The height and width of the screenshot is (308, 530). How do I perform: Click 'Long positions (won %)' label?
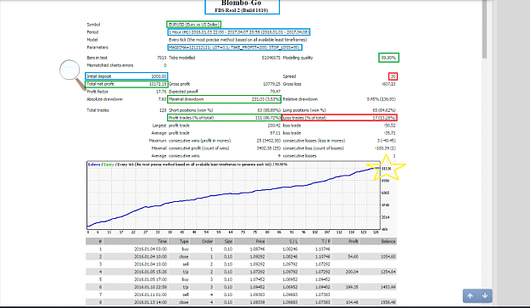pyautogui.click(x=304, y=110)
